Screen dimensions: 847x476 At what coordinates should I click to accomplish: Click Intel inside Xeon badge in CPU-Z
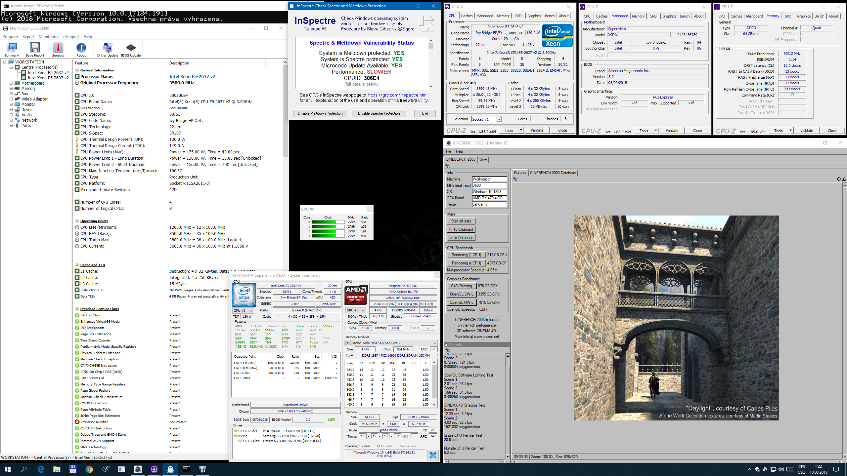(557, 36)
